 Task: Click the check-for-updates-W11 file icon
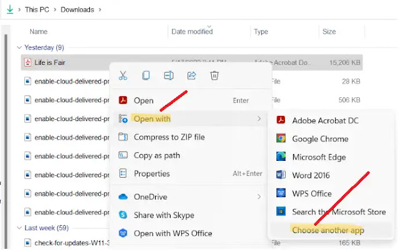point(27,243)
